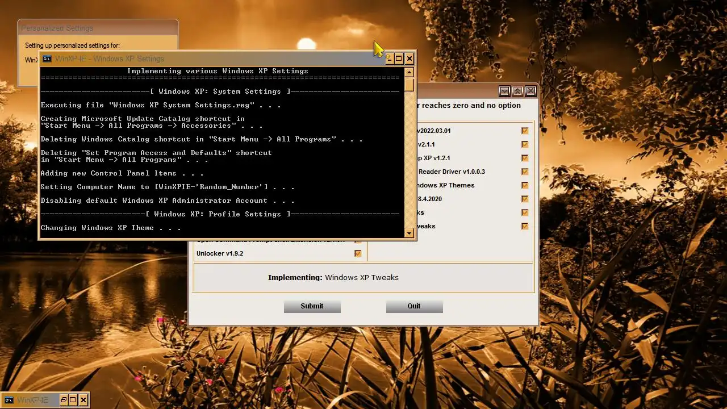Click 'Creating Microsoft Update Catalog shortcut in' line
The width and height of the screenshot is (727, 409).
tap(143, 119)
